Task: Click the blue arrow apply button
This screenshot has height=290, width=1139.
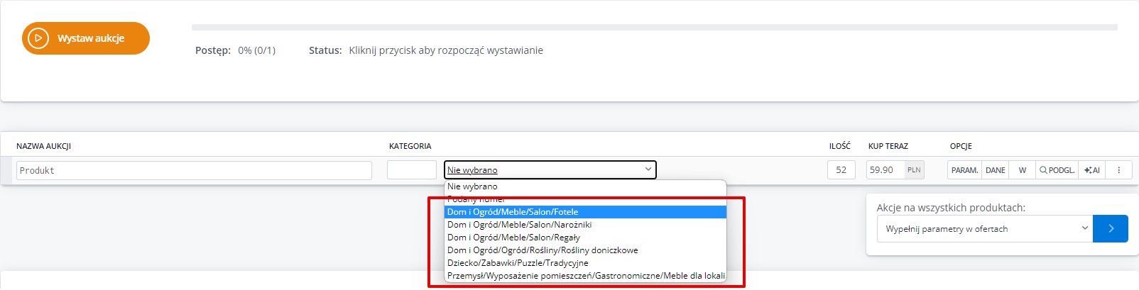Action: pyautogui.click(x=1110, y=228)
